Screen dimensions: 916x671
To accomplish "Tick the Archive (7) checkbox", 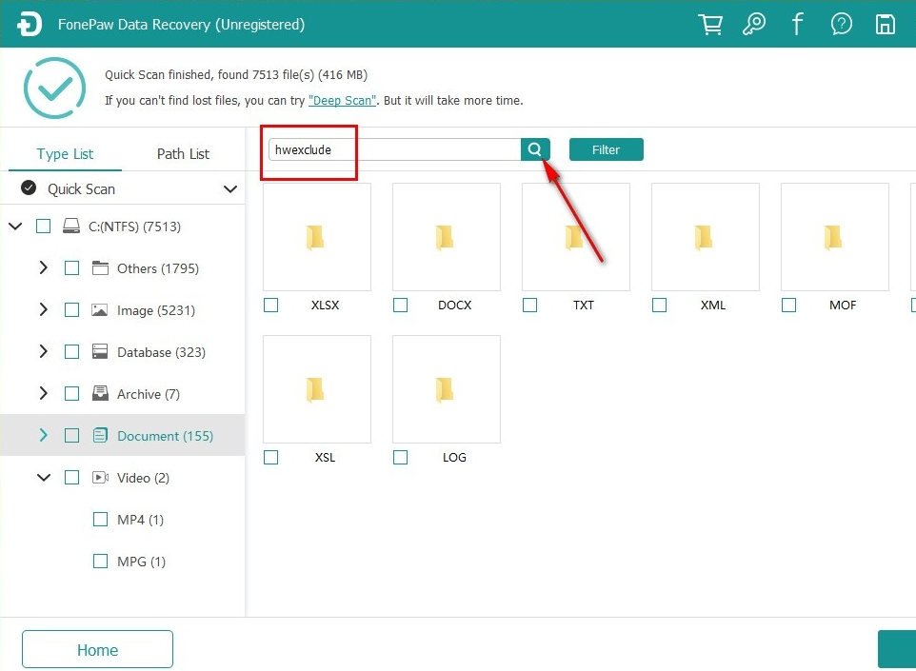I will click(x=71, y=394).
